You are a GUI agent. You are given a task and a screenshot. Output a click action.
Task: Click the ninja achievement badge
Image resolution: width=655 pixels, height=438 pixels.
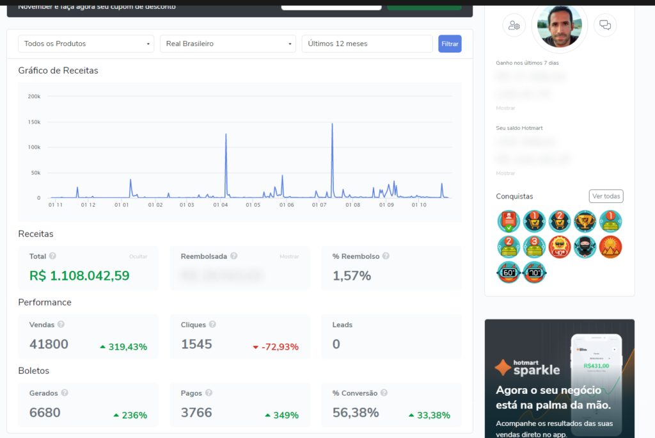click(585, 247)
